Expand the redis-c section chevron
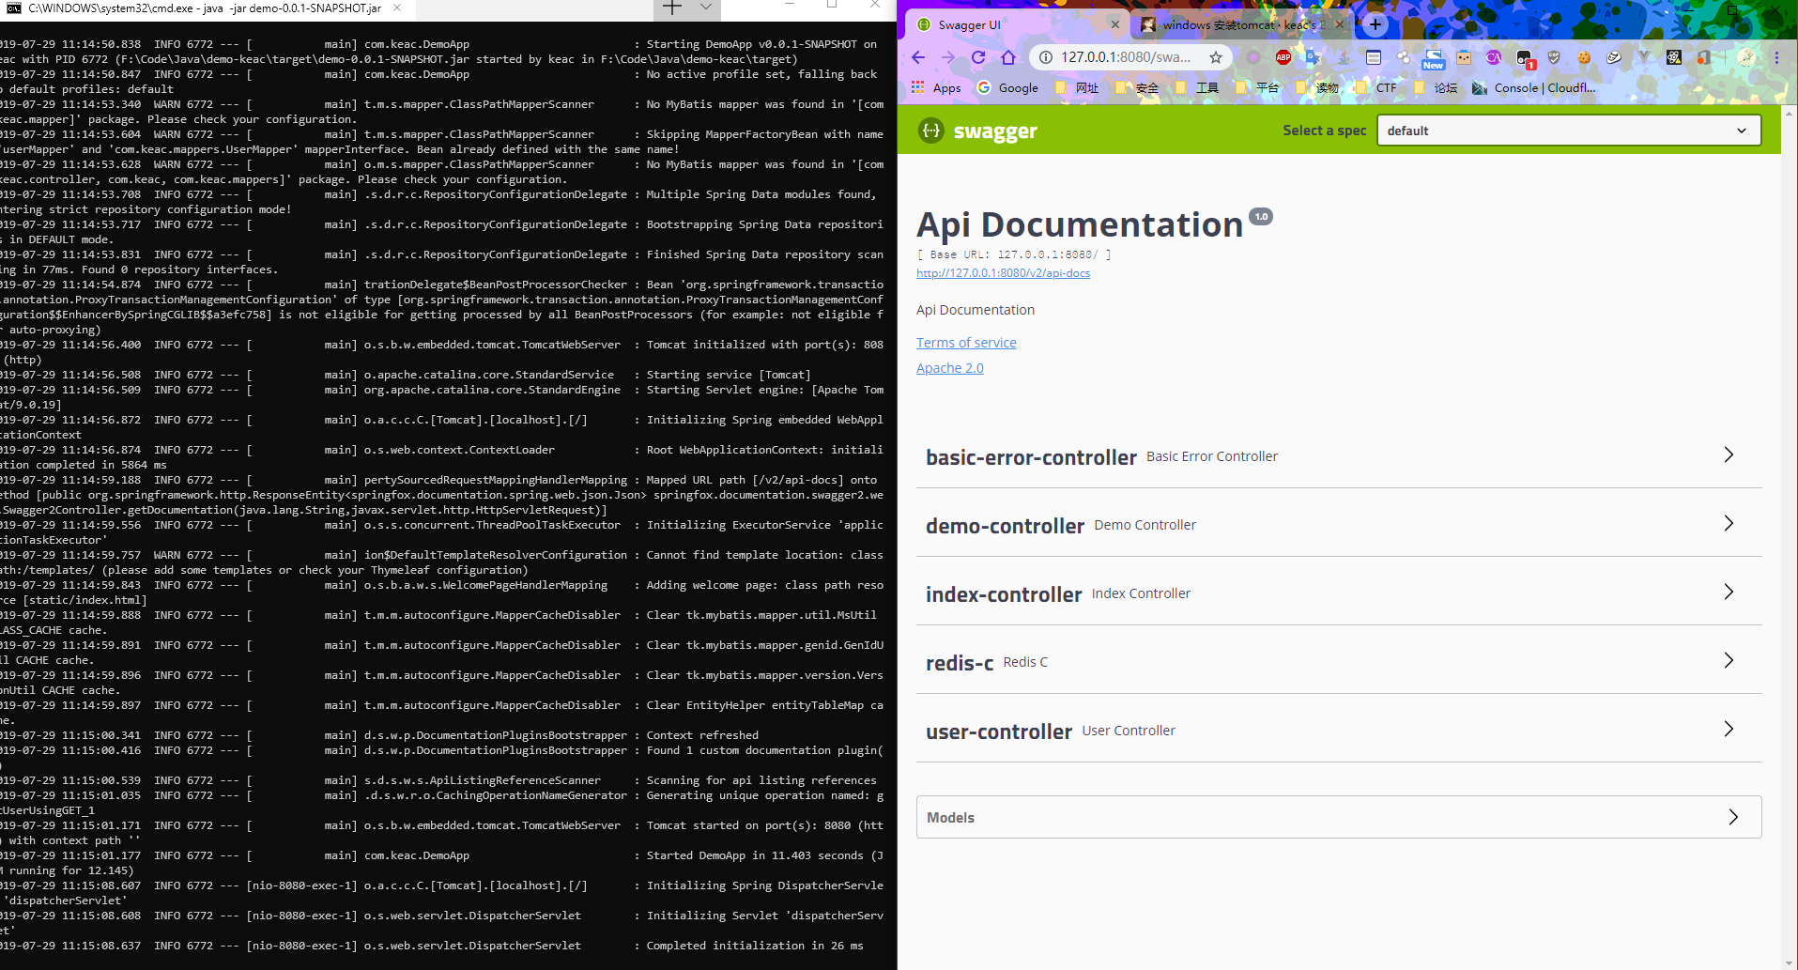The image size is (1798, 970). click(x=1728, y=660)
